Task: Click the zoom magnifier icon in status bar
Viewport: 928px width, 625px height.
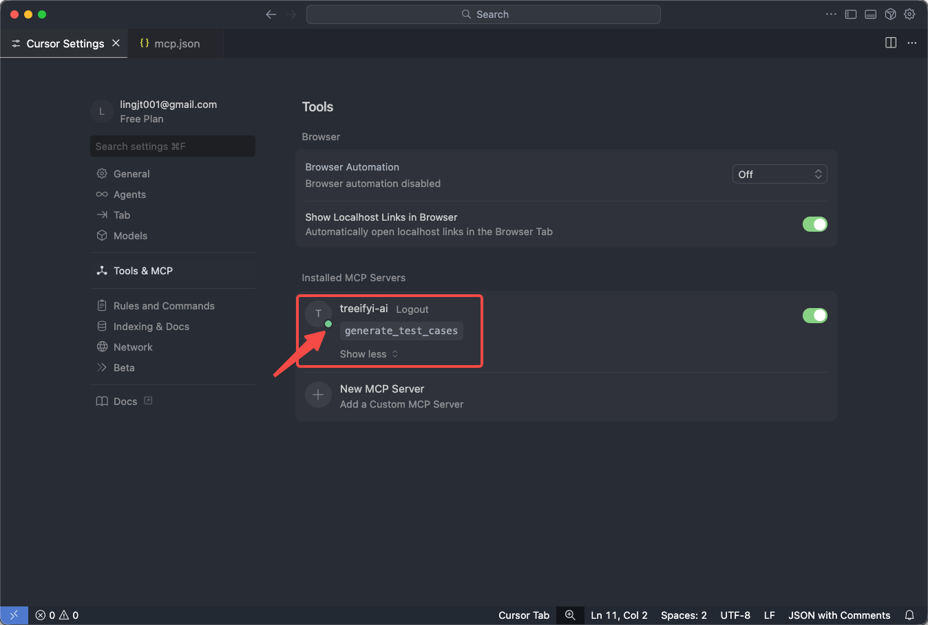Action: pyautogui.click(x=570, y=615)
